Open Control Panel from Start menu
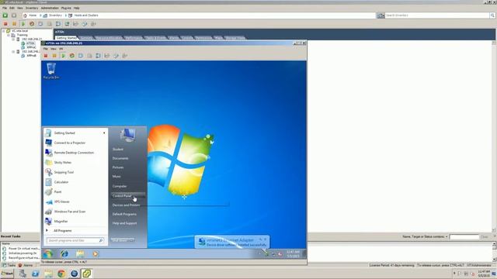This screenshot has height=279, width=497. (128, 196)
